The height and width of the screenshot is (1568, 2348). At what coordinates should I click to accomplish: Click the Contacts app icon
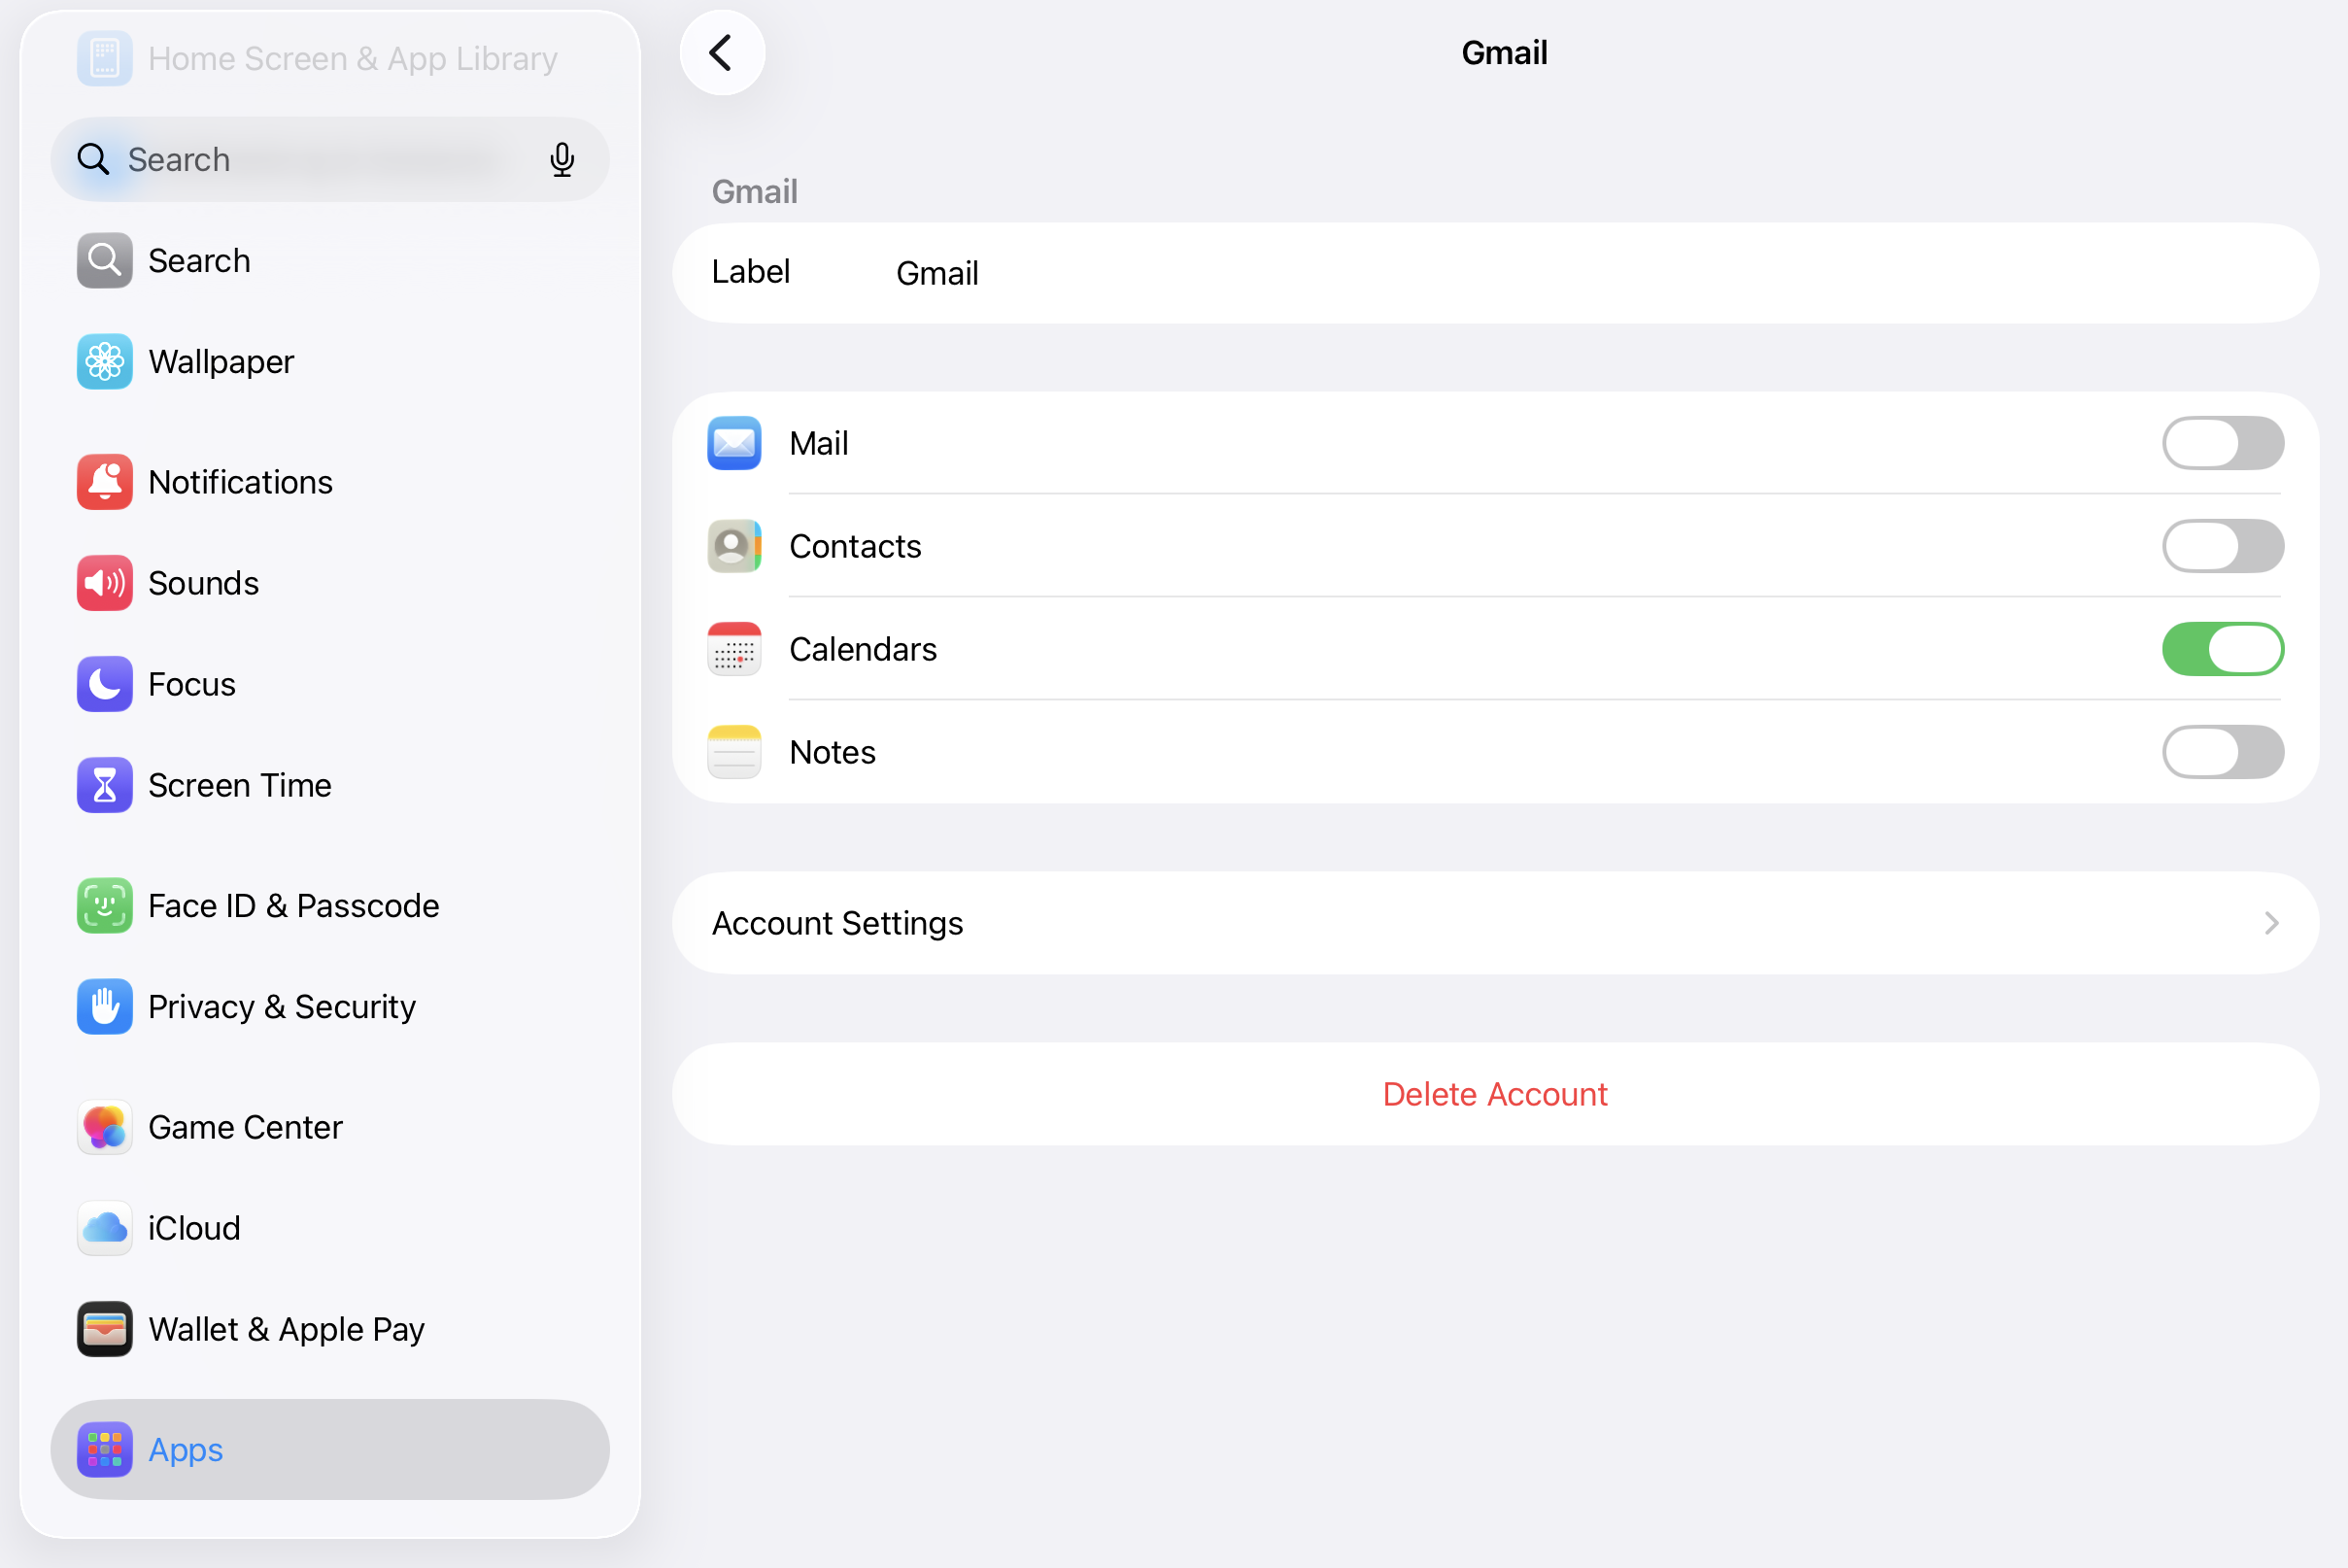735,547
